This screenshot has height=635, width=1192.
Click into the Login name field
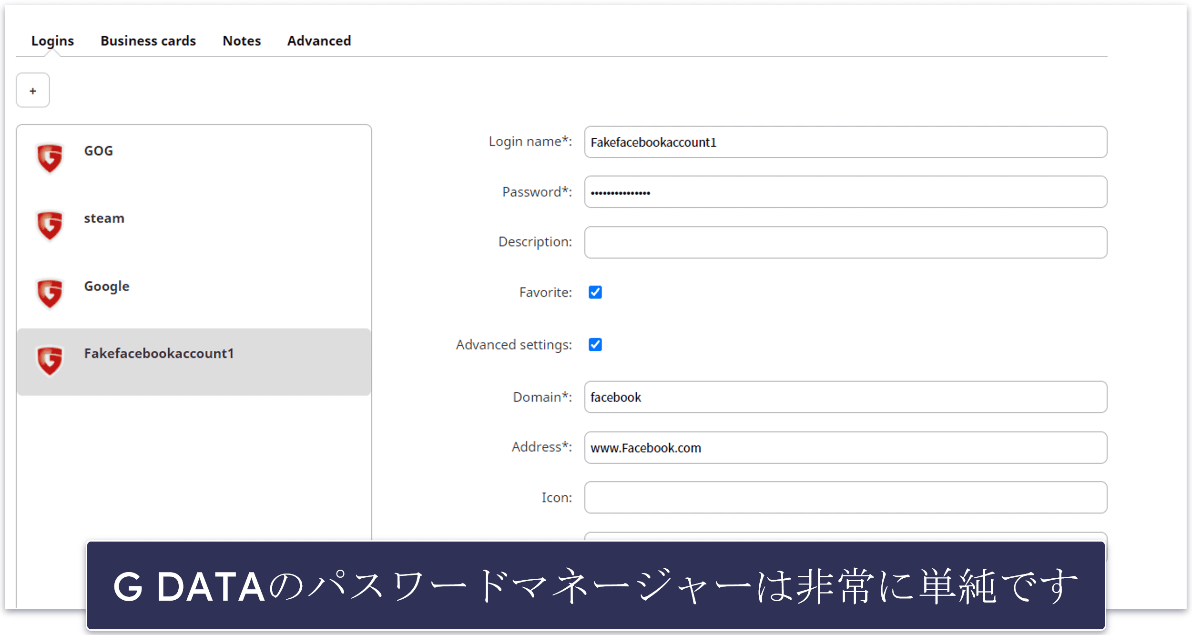[846, 142]
